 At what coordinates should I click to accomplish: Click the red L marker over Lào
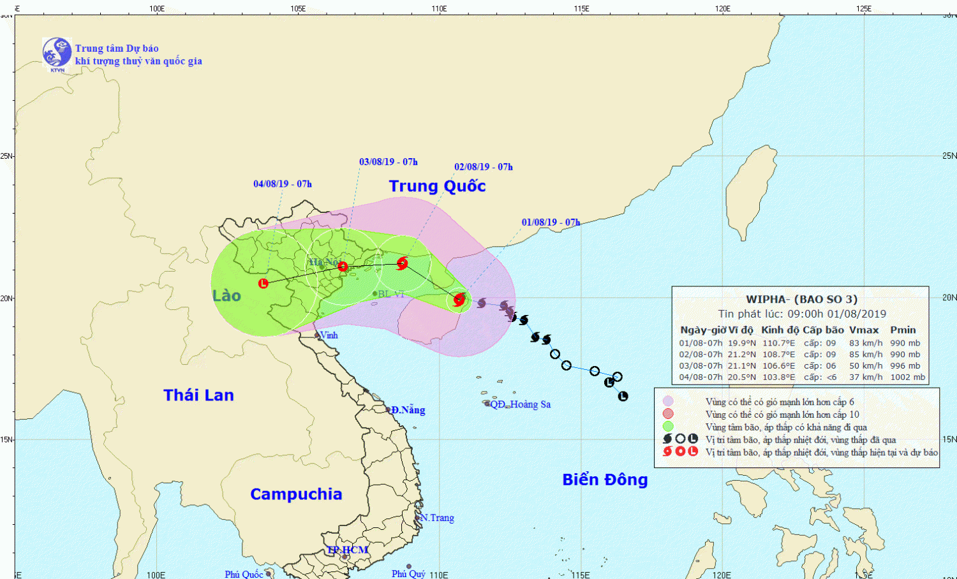tap(263, 283)
